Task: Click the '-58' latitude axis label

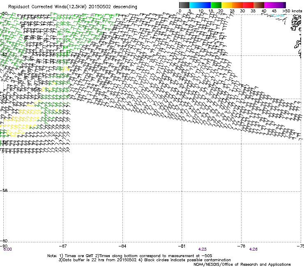Action: [4, 191]
